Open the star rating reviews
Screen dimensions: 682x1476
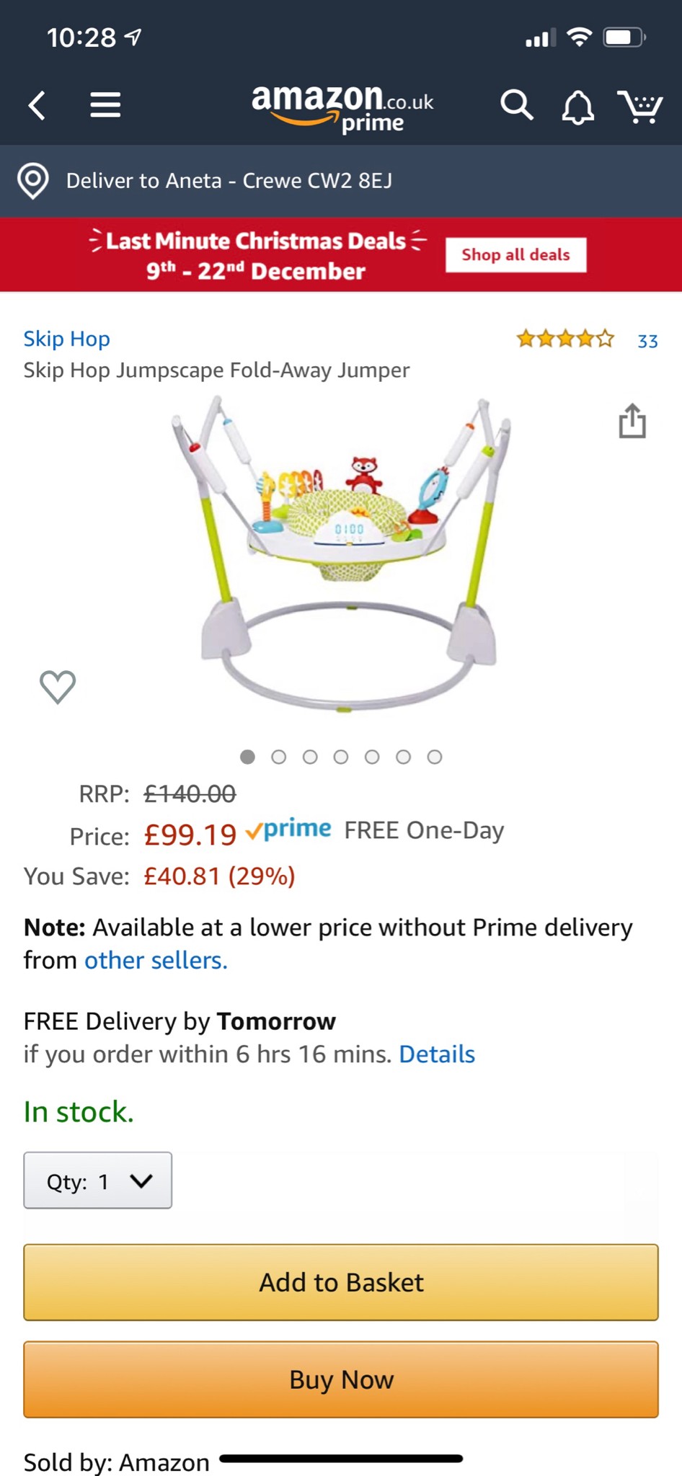566,339
